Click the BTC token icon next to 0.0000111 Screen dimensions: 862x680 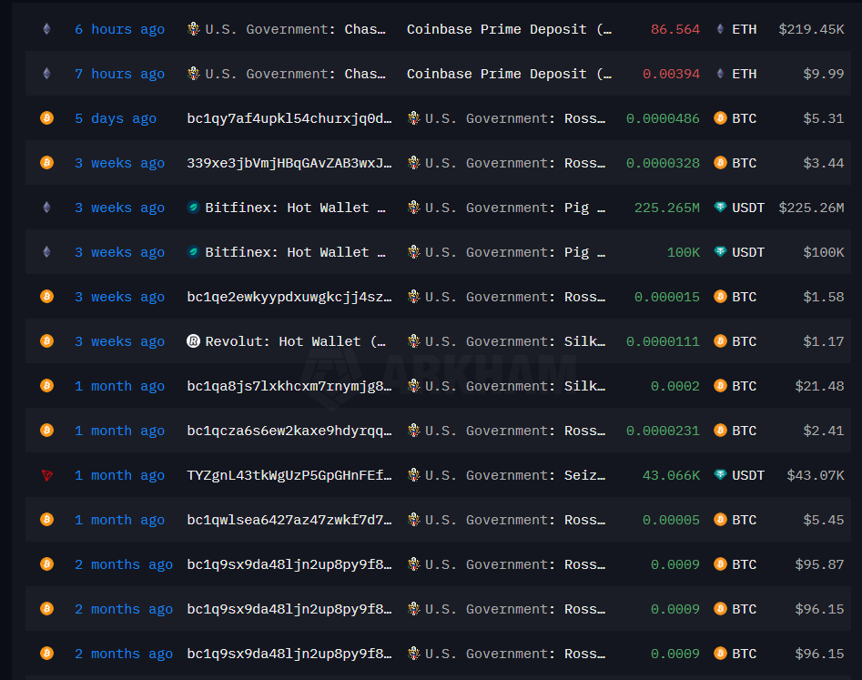[720, 341]
